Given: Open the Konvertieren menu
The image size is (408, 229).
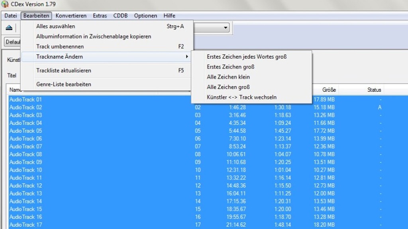Looking at the screenshot, I should tap(71, 16).
